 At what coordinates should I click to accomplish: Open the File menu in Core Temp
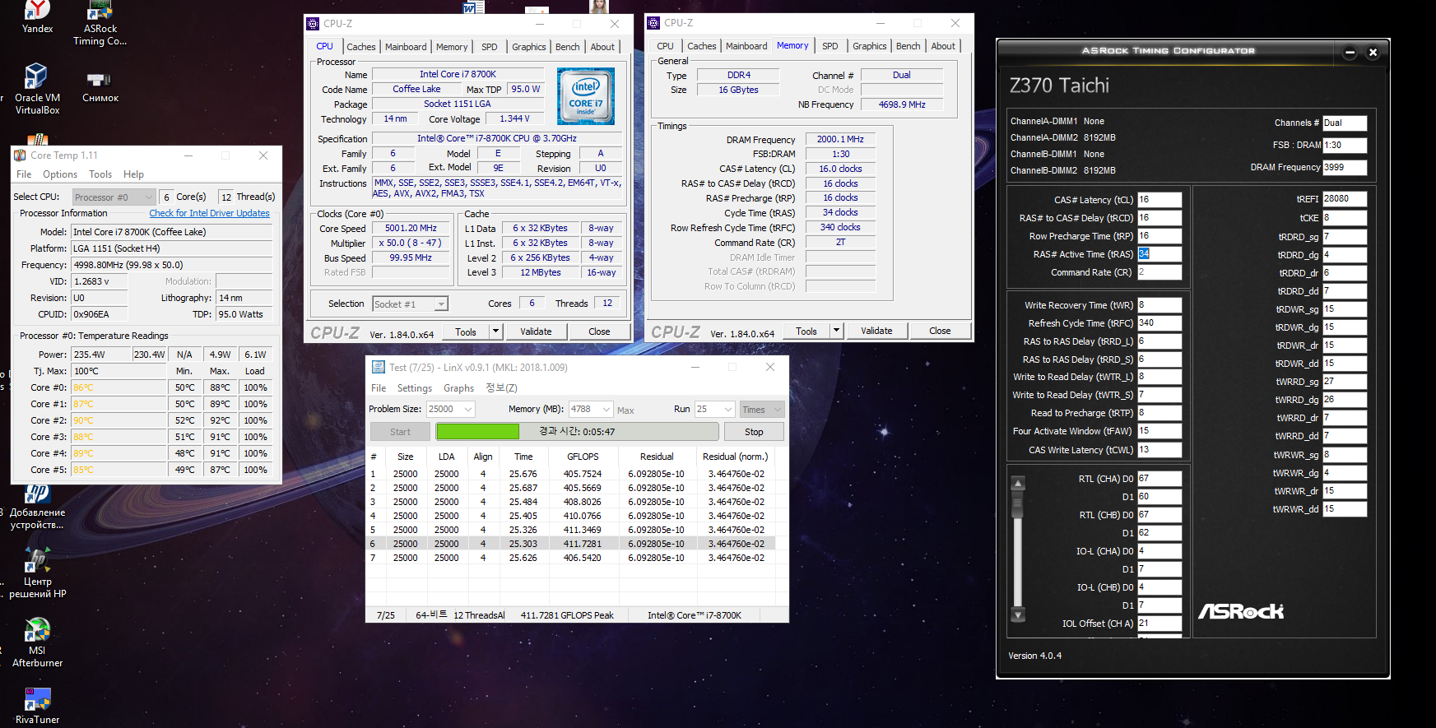tap(24, 174)
